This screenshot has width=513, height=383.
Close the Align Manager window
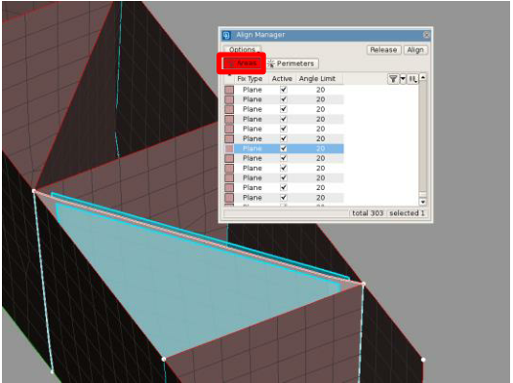426,35
